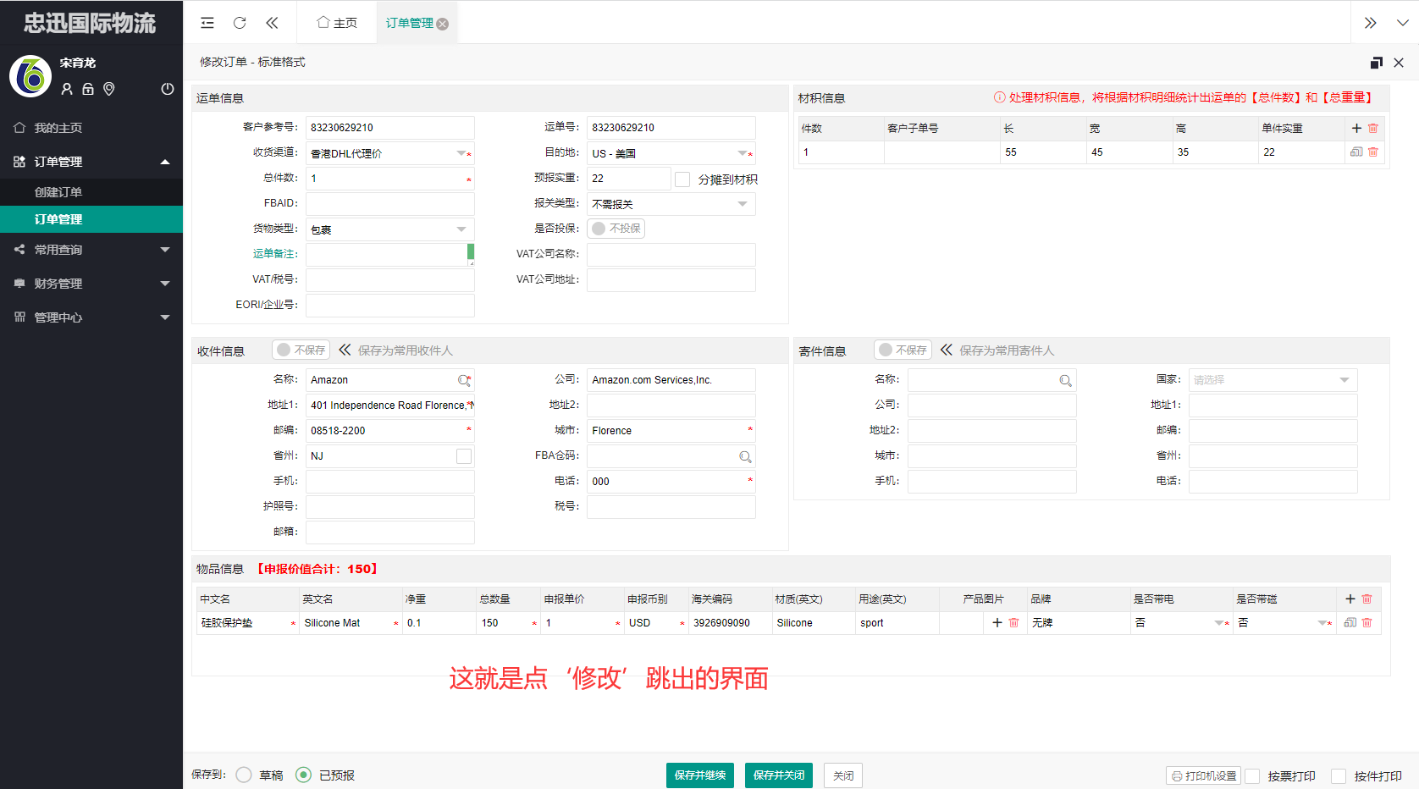Open the 目的地 destination dropdown
Viewport: 1419px width, 789px height.
click(743, 153)
